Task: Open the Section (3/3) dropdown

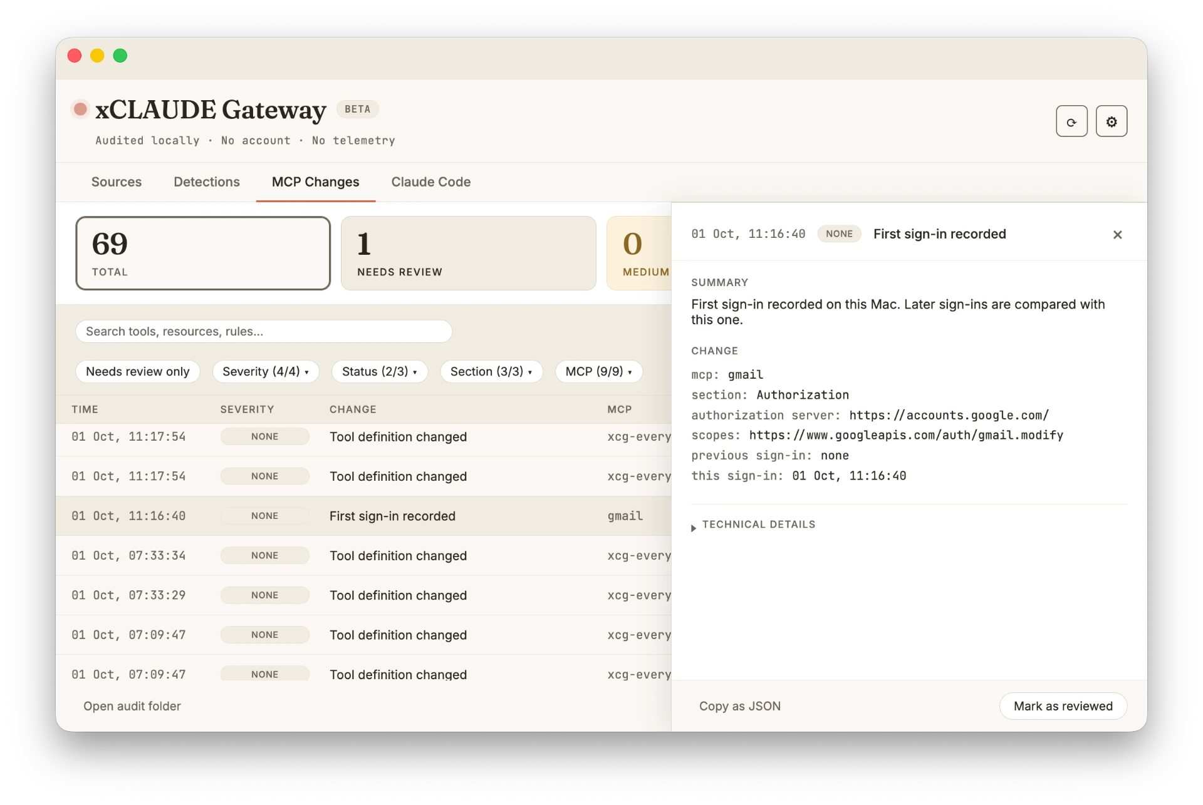Action: coord(491,372)
